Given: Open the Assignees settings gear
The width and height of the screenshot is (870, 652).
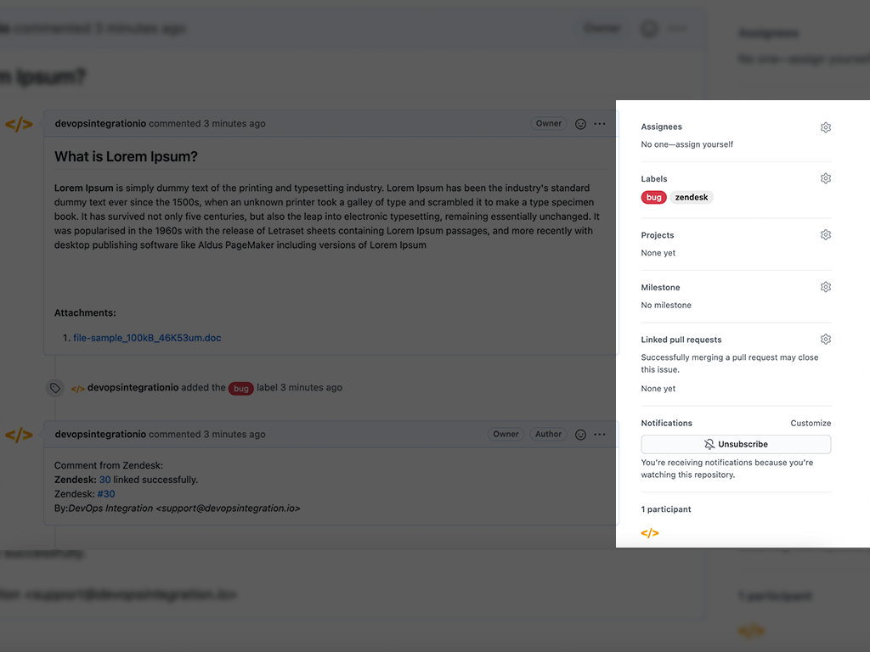Looking at the screenshot, I should [825, 126].
